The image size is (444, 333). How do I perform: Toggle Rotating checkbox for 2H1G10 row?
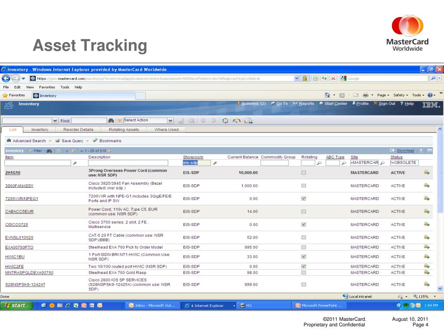[x=304, y=173]
